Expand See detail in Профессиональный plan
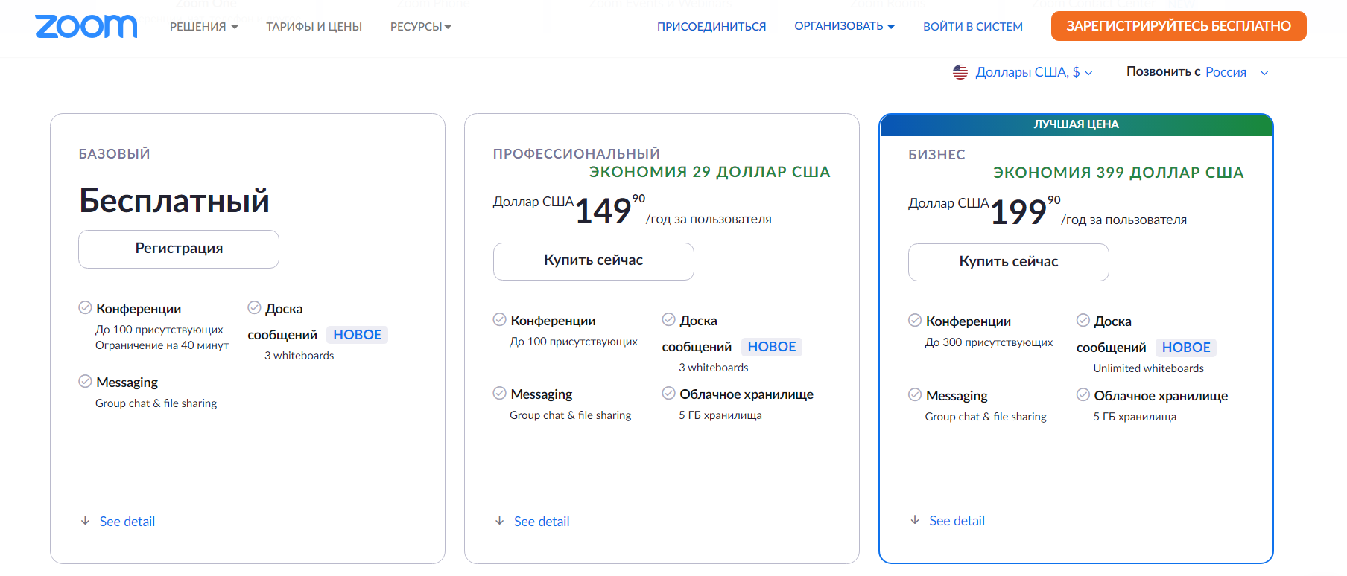 pos(542,522)
